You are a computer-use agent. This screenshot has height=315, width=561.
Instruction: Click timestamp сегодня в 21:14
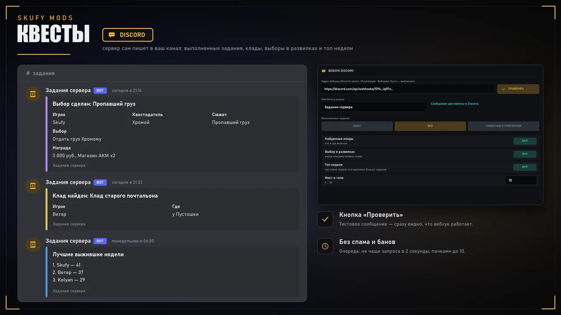127,91
